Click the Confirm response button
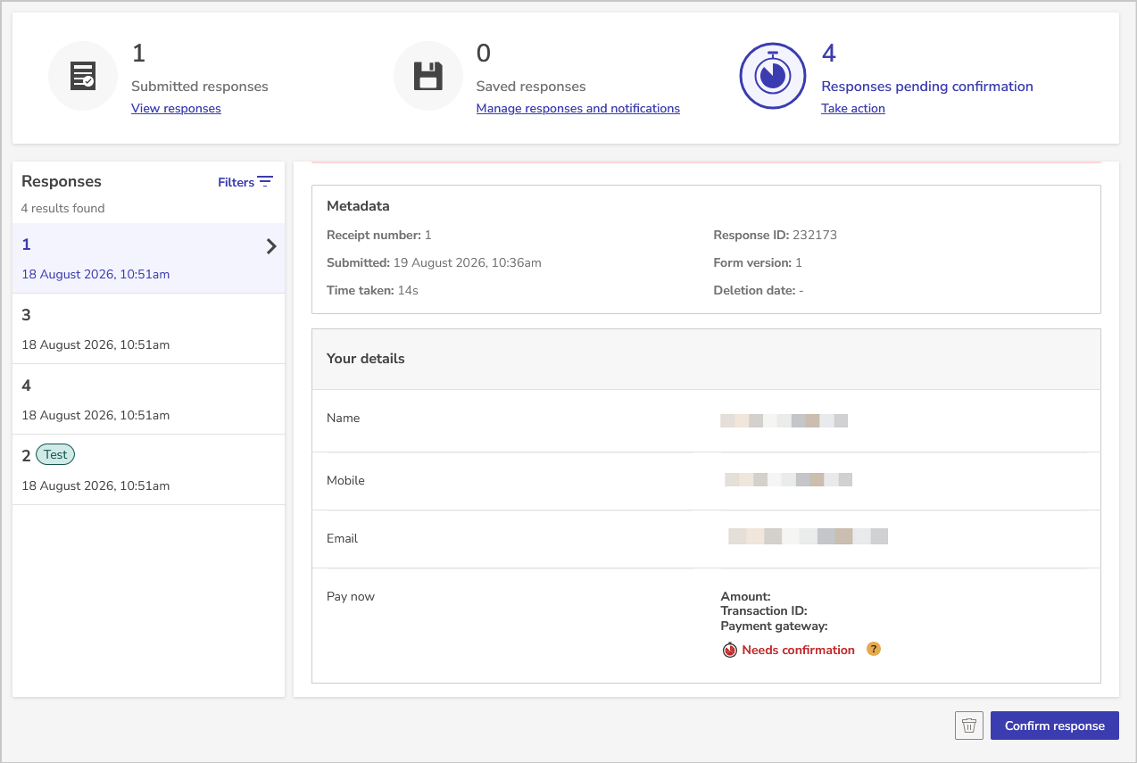This screenshot has width=1137, height=763. pyautogui.click(x=1055, y=726)
